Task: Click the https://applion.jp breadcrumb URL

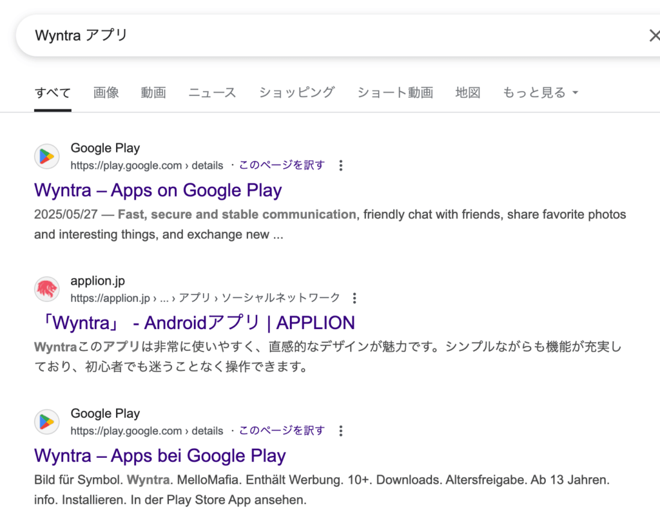Action: (205, 298)
